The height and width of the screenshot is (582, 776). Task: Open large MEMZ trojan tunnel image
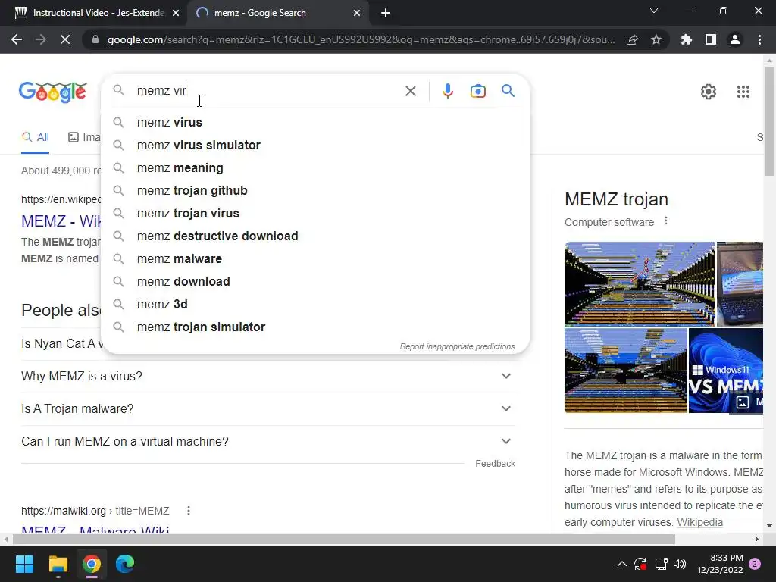pos(640,283)
